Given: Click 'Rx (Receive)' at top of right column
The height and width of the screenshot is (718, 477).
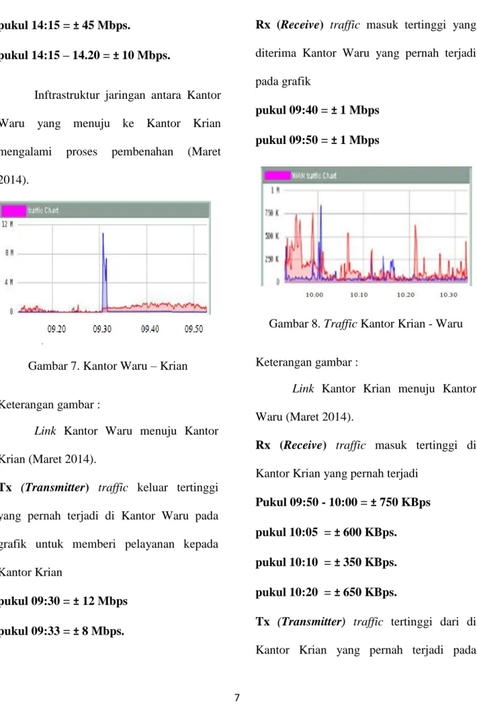Looking at the screenshot, I should pos(289,25).
